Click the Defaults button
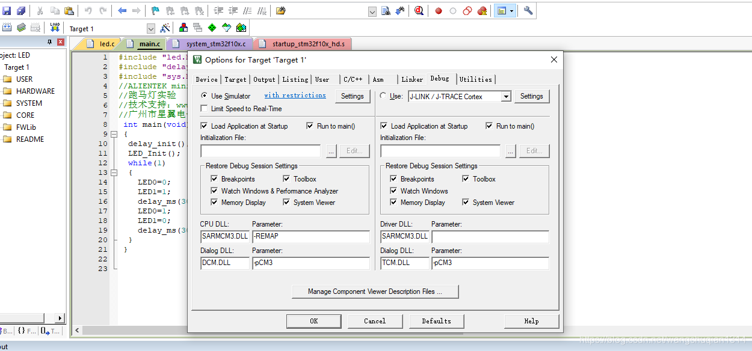 [437, 320]
